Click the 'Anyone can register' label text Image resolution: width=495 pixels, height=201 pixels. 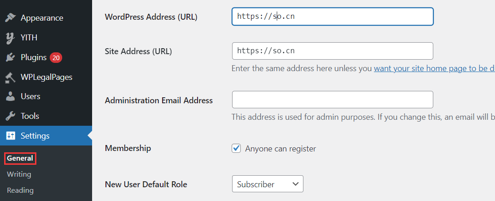[280, 149]
